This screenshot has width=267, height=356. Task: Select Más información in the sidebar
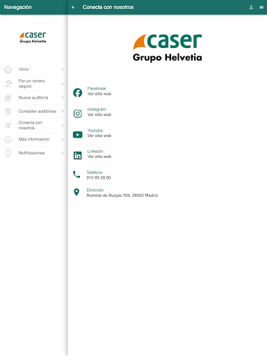pos(34,139)
